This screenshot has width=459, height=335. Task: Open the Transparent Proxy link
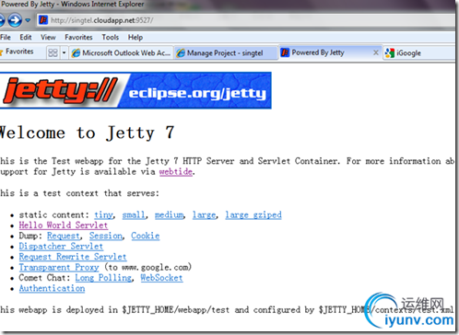click(59, 267)
